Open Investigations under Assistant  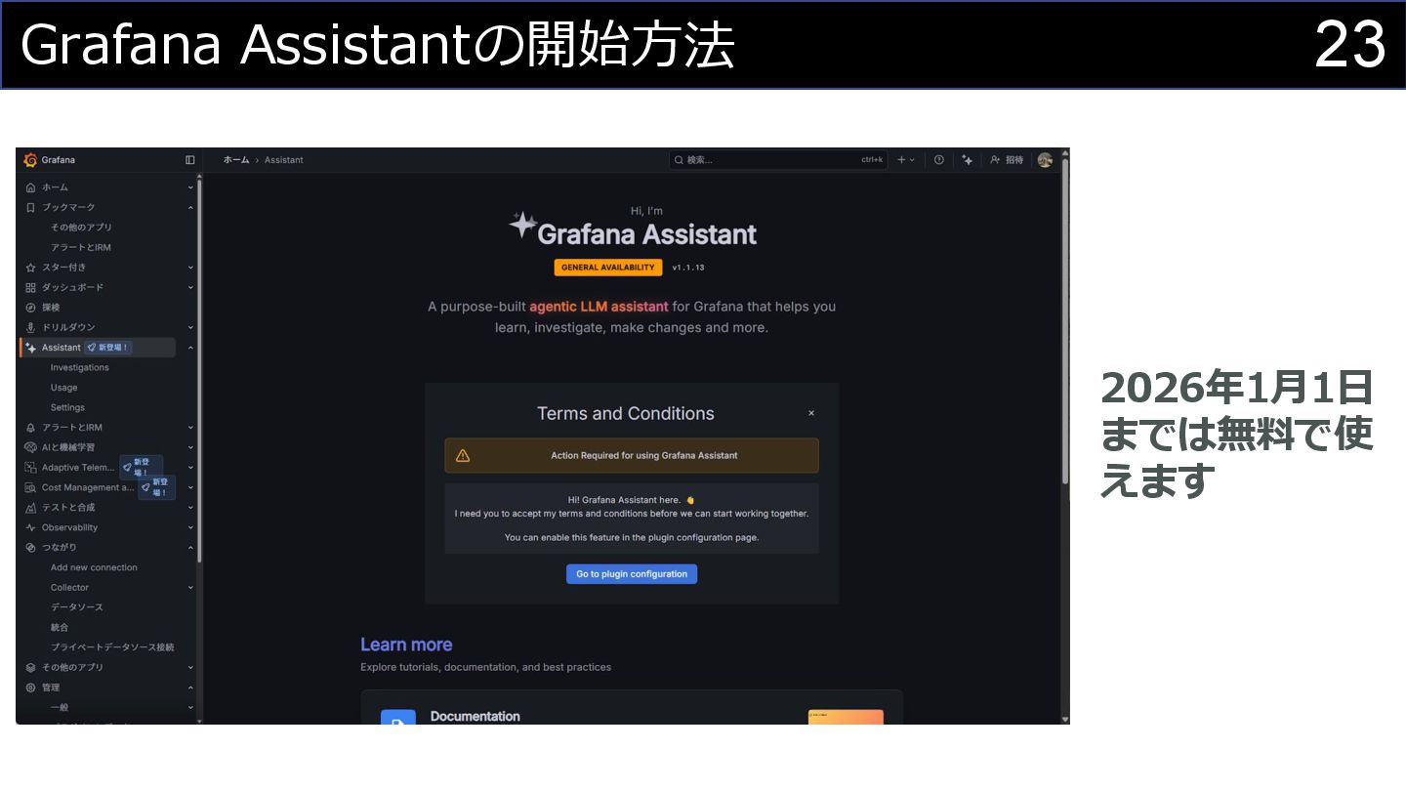pyautogui.click(x=80, y=367)
